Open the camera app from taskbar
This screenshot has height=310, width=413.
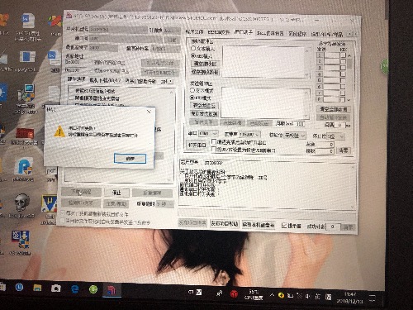56,289
